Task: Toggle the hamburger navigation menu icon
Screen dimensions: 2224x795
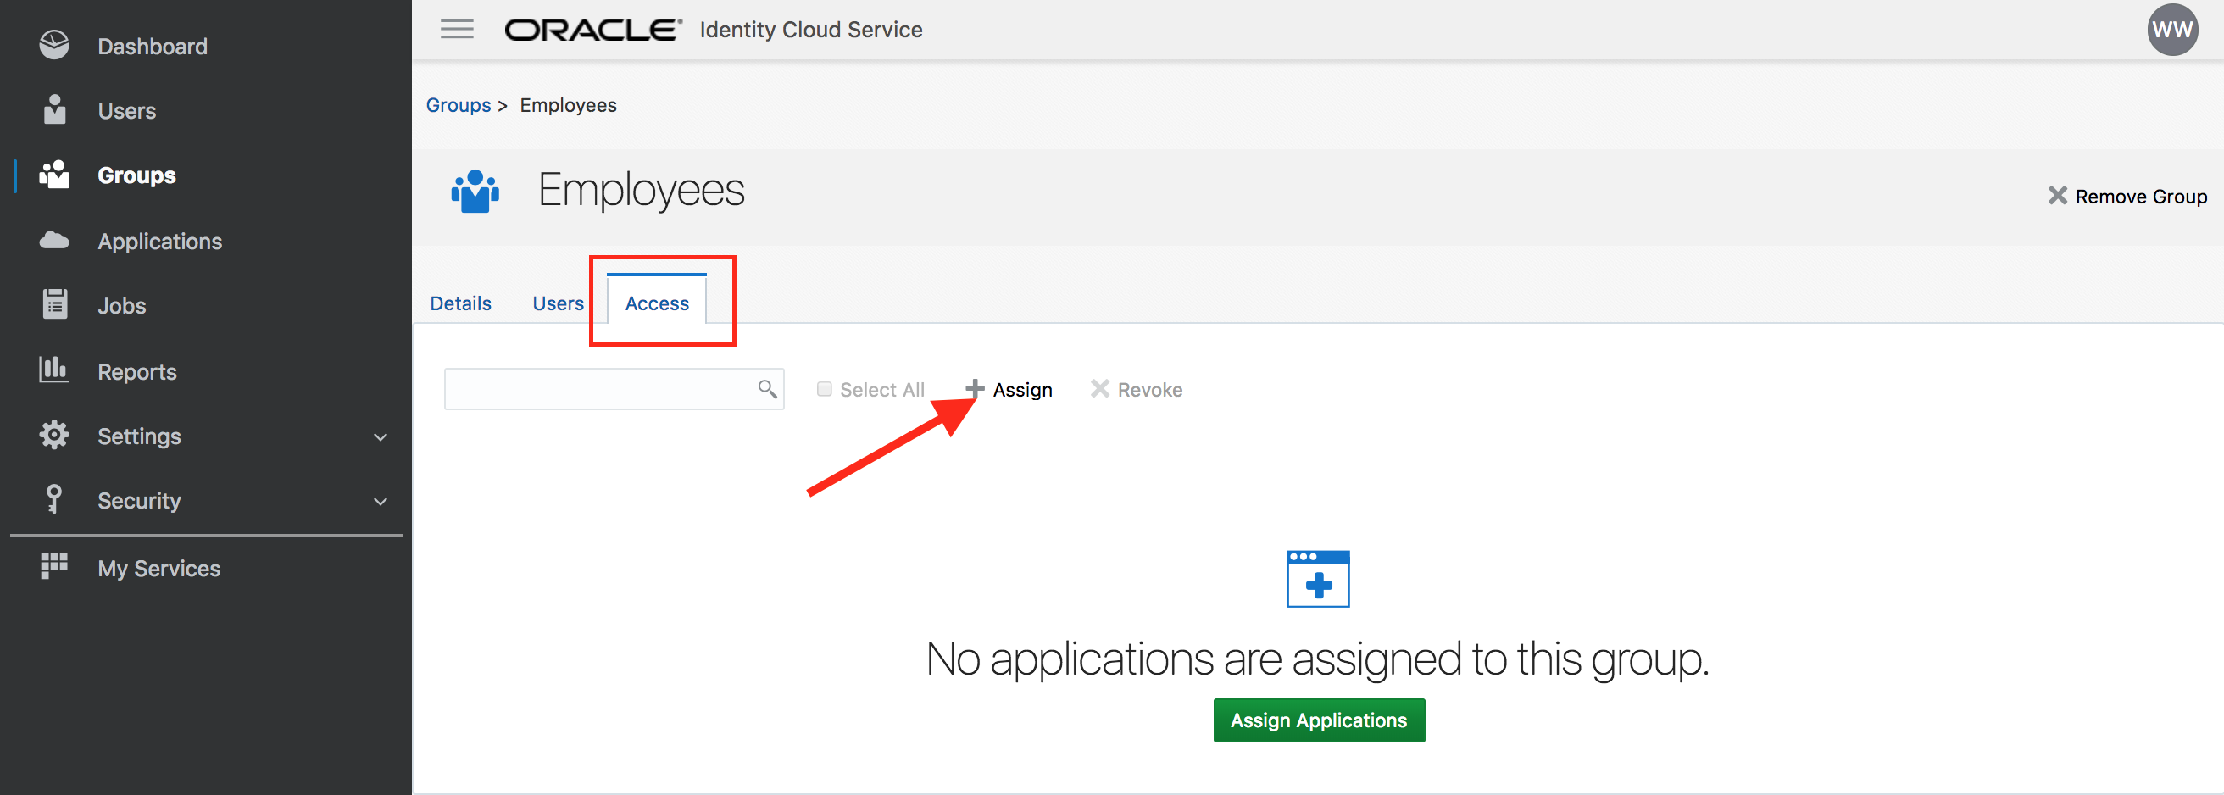Action: (457, 30)
